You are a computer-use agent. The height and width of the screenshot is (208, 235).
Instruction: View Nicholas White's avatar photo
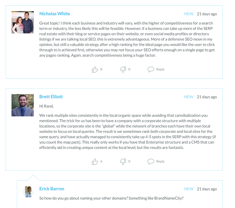coord(23,22)
